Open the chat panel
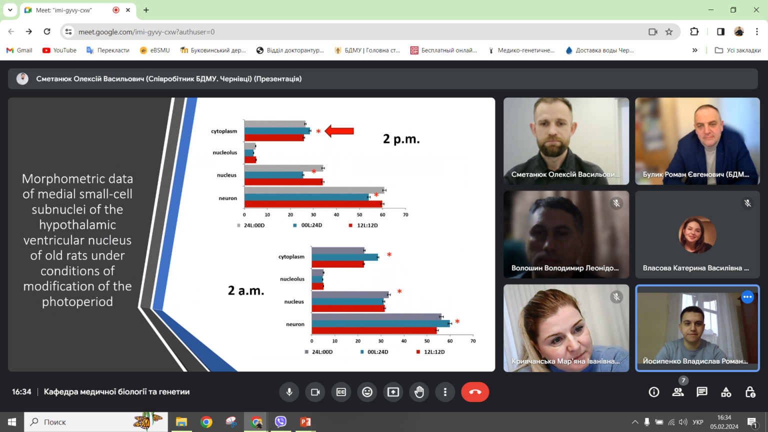The height and width of the screenshot is (432, 768). pos(702,392)
